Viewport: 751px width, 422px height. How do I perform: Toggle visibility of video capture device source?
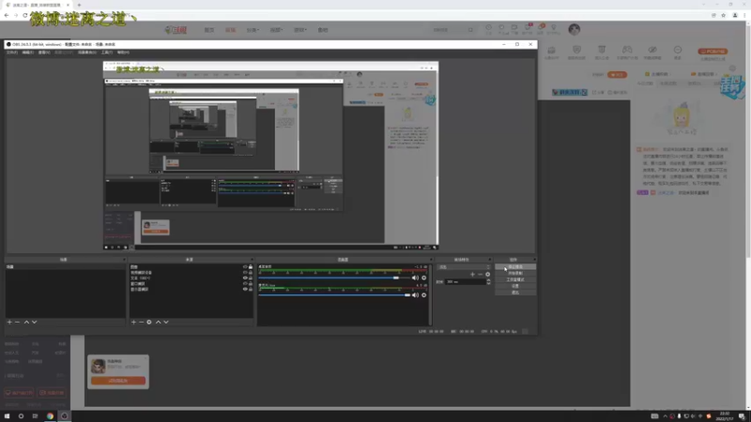coord(245,272)
